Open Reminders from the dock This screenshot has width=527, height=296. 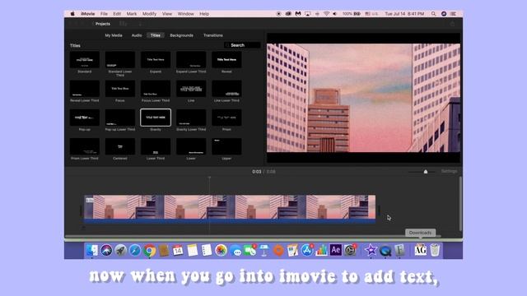pos(207,250)
